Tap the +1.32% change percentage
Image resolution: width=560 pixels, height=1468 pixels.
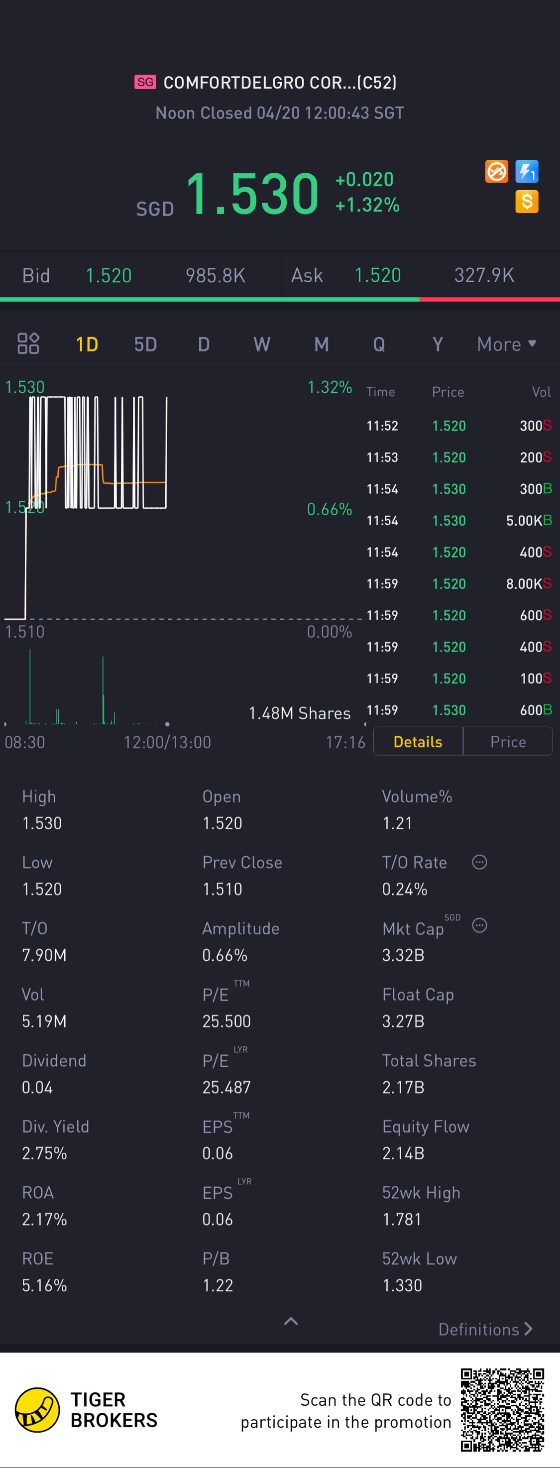click(x=367, y=205)
